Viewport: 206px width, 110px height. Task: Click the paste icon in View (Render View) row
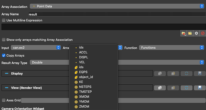coord(173,88)
